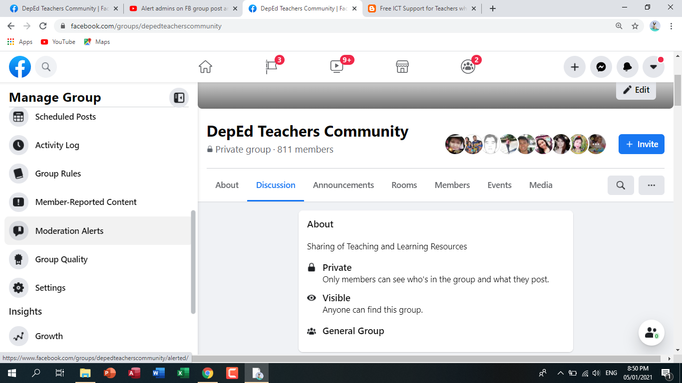Image resolution: width=682 pixels, height=383 pixels.
Task: Click the browser Back arrow
Action: pyautogui.click(x=11, y=26)
